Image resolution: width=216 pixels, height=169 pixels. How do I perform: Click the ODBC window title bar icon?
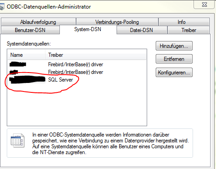pos(2,7)
